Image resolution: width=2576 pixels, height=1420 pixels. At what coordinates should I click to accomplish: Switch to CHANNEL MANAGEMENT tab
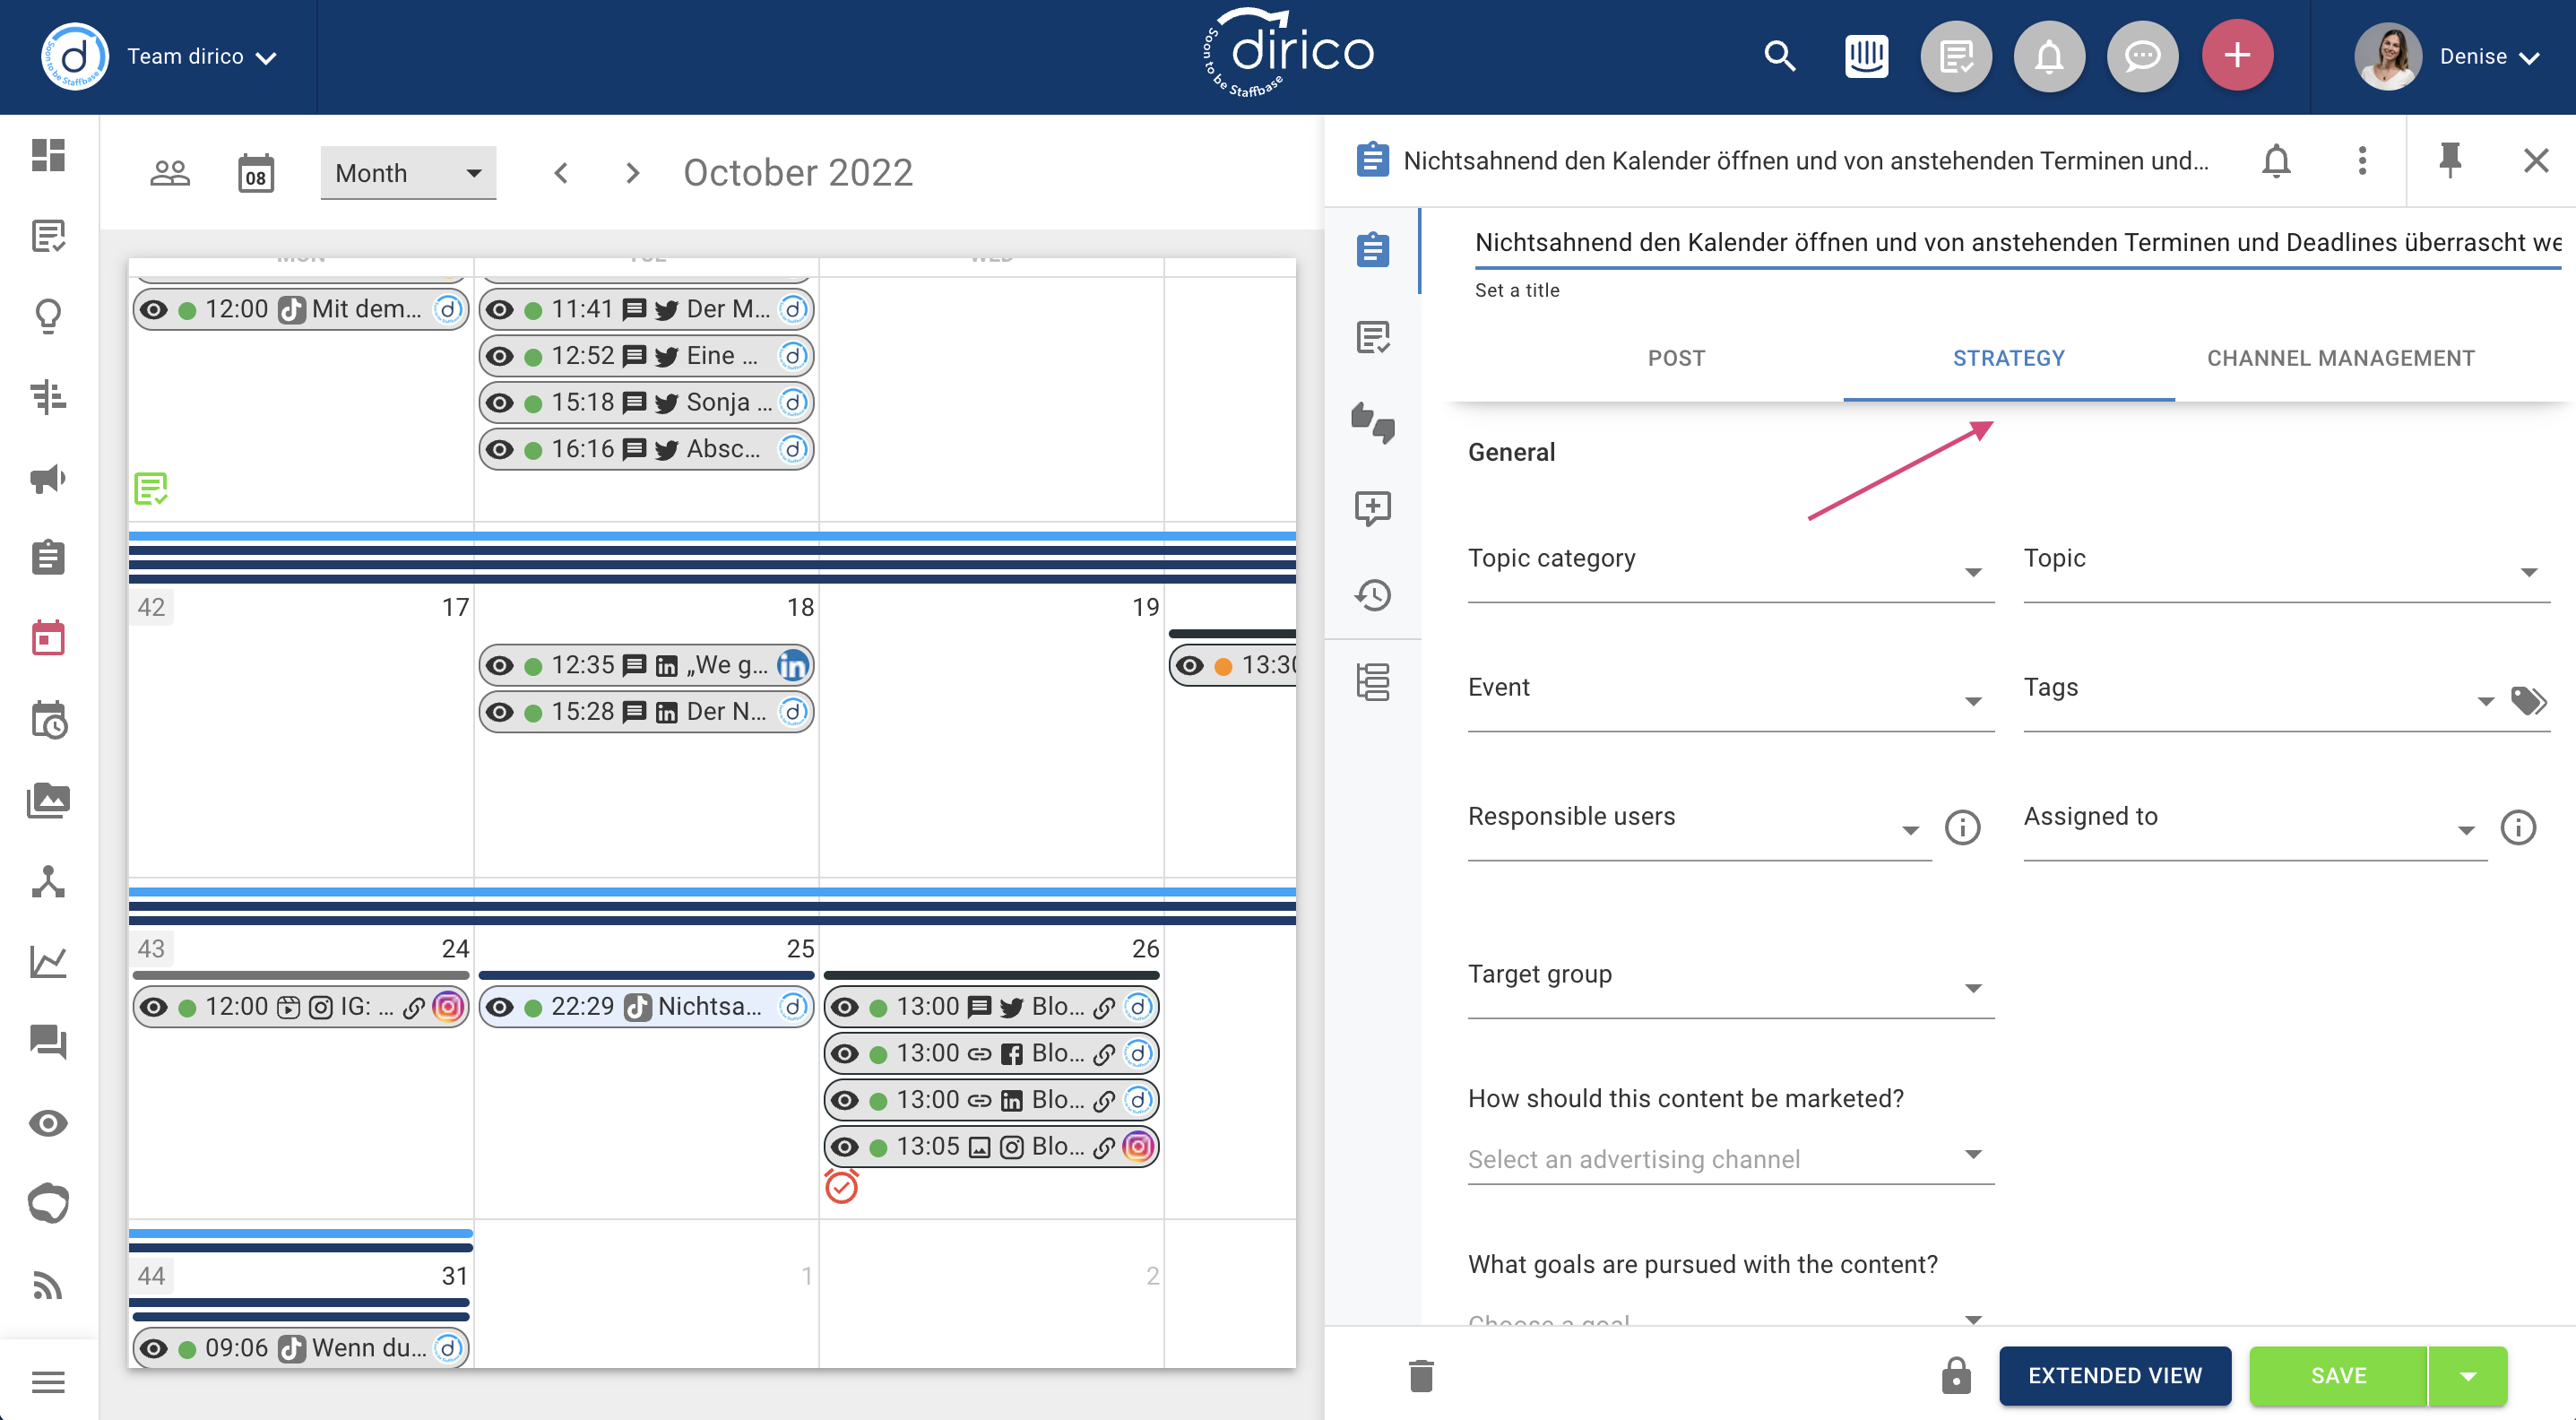[2340, 358]
